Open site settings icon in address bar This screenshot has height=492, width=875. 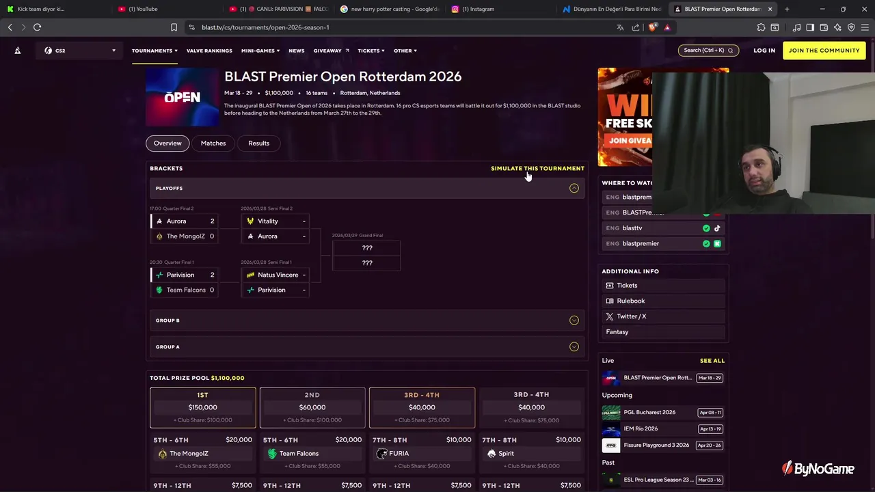[x=191, y=27]
